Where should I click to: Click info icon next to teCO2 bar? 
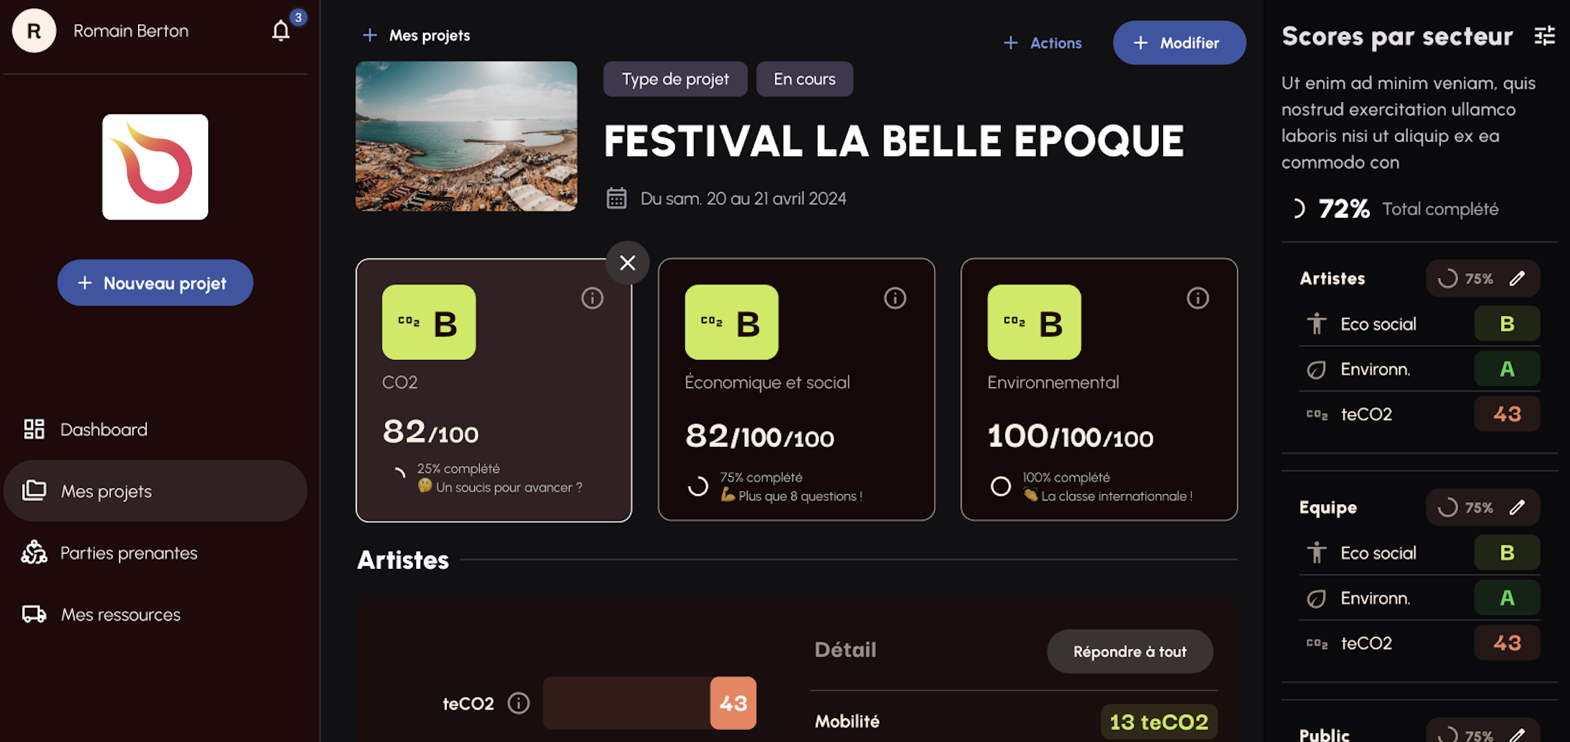[x=519, y=703]
